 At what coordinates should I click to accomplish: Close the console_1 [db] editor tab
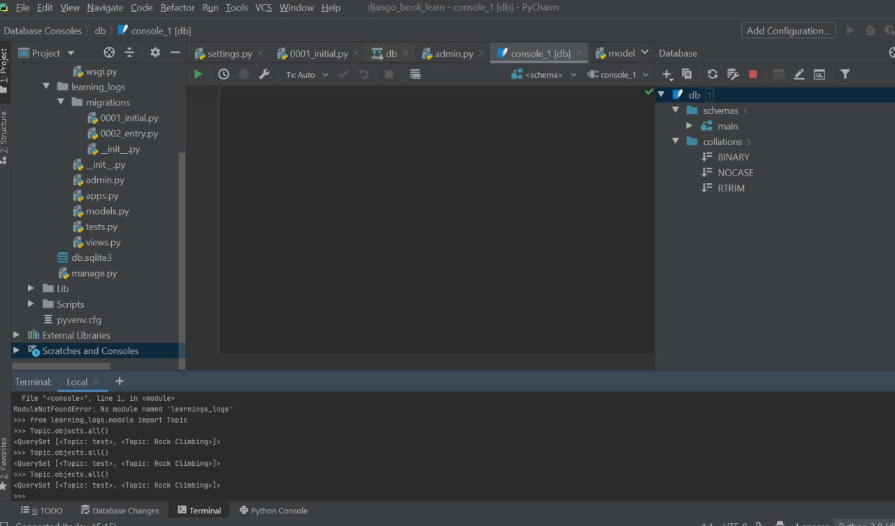pyautogui.click(x=579, y=53)
